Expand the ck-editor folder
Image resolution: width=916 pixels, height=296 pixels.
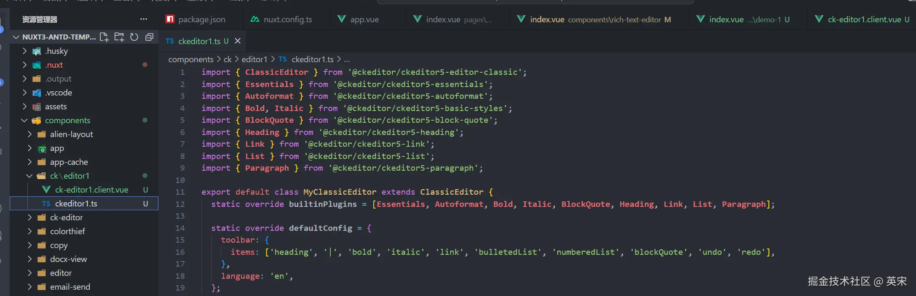(29, 217)
